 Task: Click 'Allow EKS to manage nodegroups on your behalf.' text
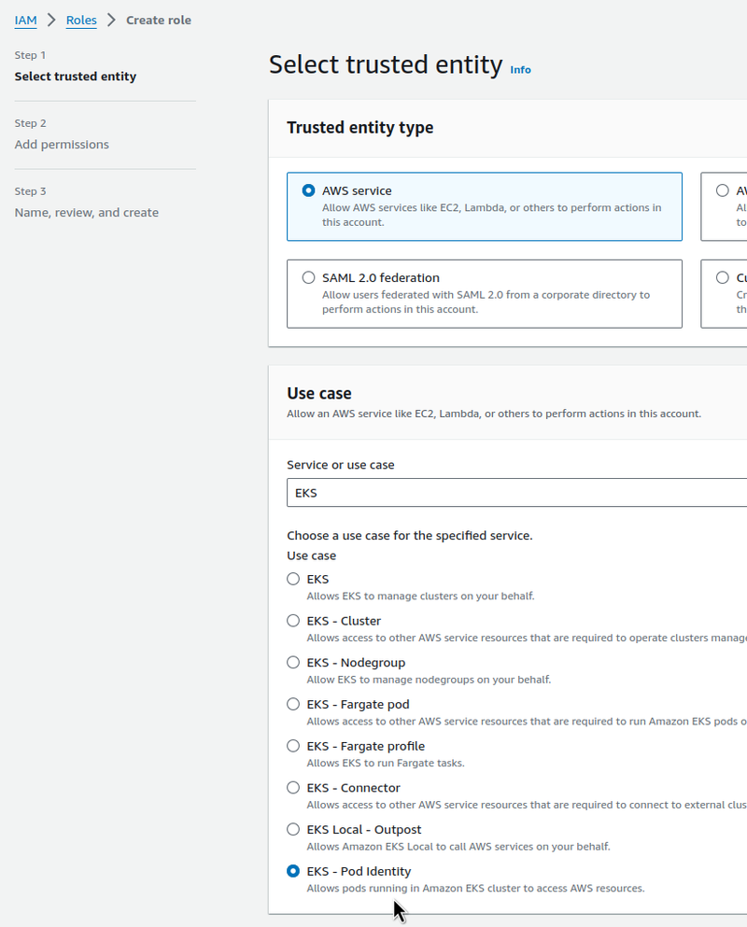429,680
